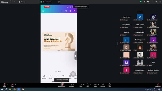
Task: Open the More options menu
Action: pyautogui.click(x=110, y=85)
